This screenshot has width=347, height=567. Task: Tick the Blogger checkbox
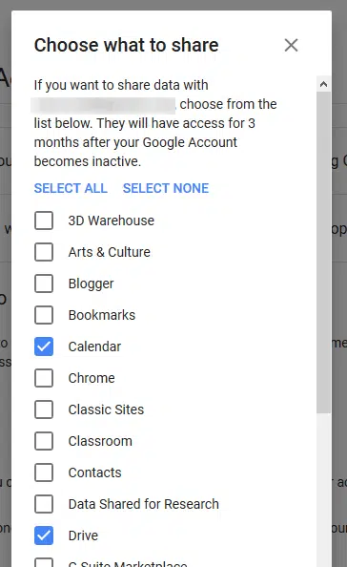(x=44, y=283)
